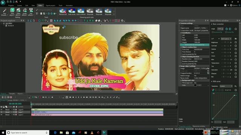The image size is (241, 135).
Task: Collapse the Image object settings section
Action: (x=179, y=66)
